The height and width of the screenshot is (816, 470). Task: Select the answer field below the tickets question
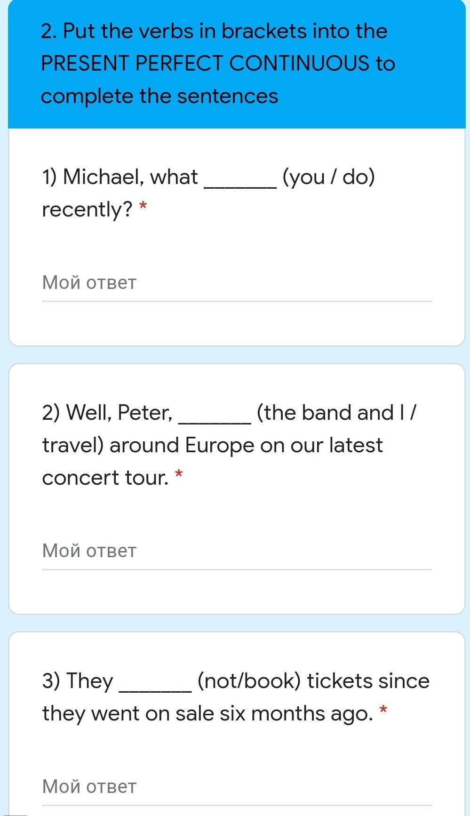pos(237,787)
